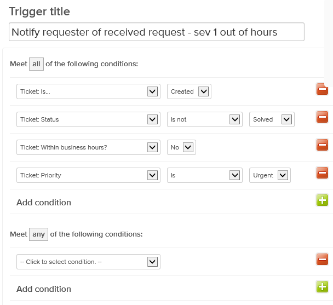Change the 'Is not' operator dropdown
The image size is (333, 305).
tap(204, 119)
